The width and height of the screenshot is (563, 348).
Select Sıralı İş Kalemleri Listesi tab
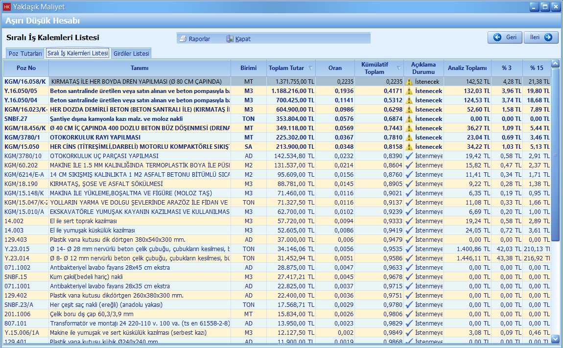[x=77, y=53]
